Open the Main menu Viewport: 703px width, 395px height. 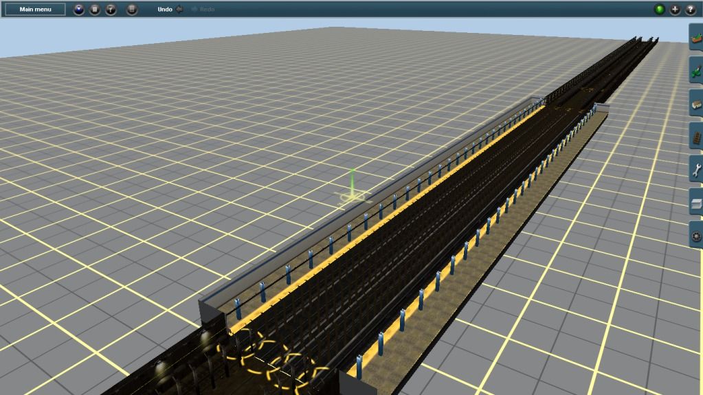[x=35, y=10]
